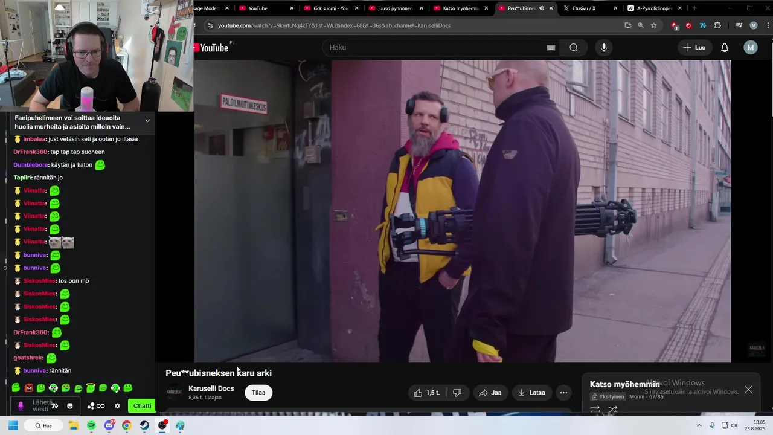Click the Karuselli Docs channel avatar

[x=174, y=393]
